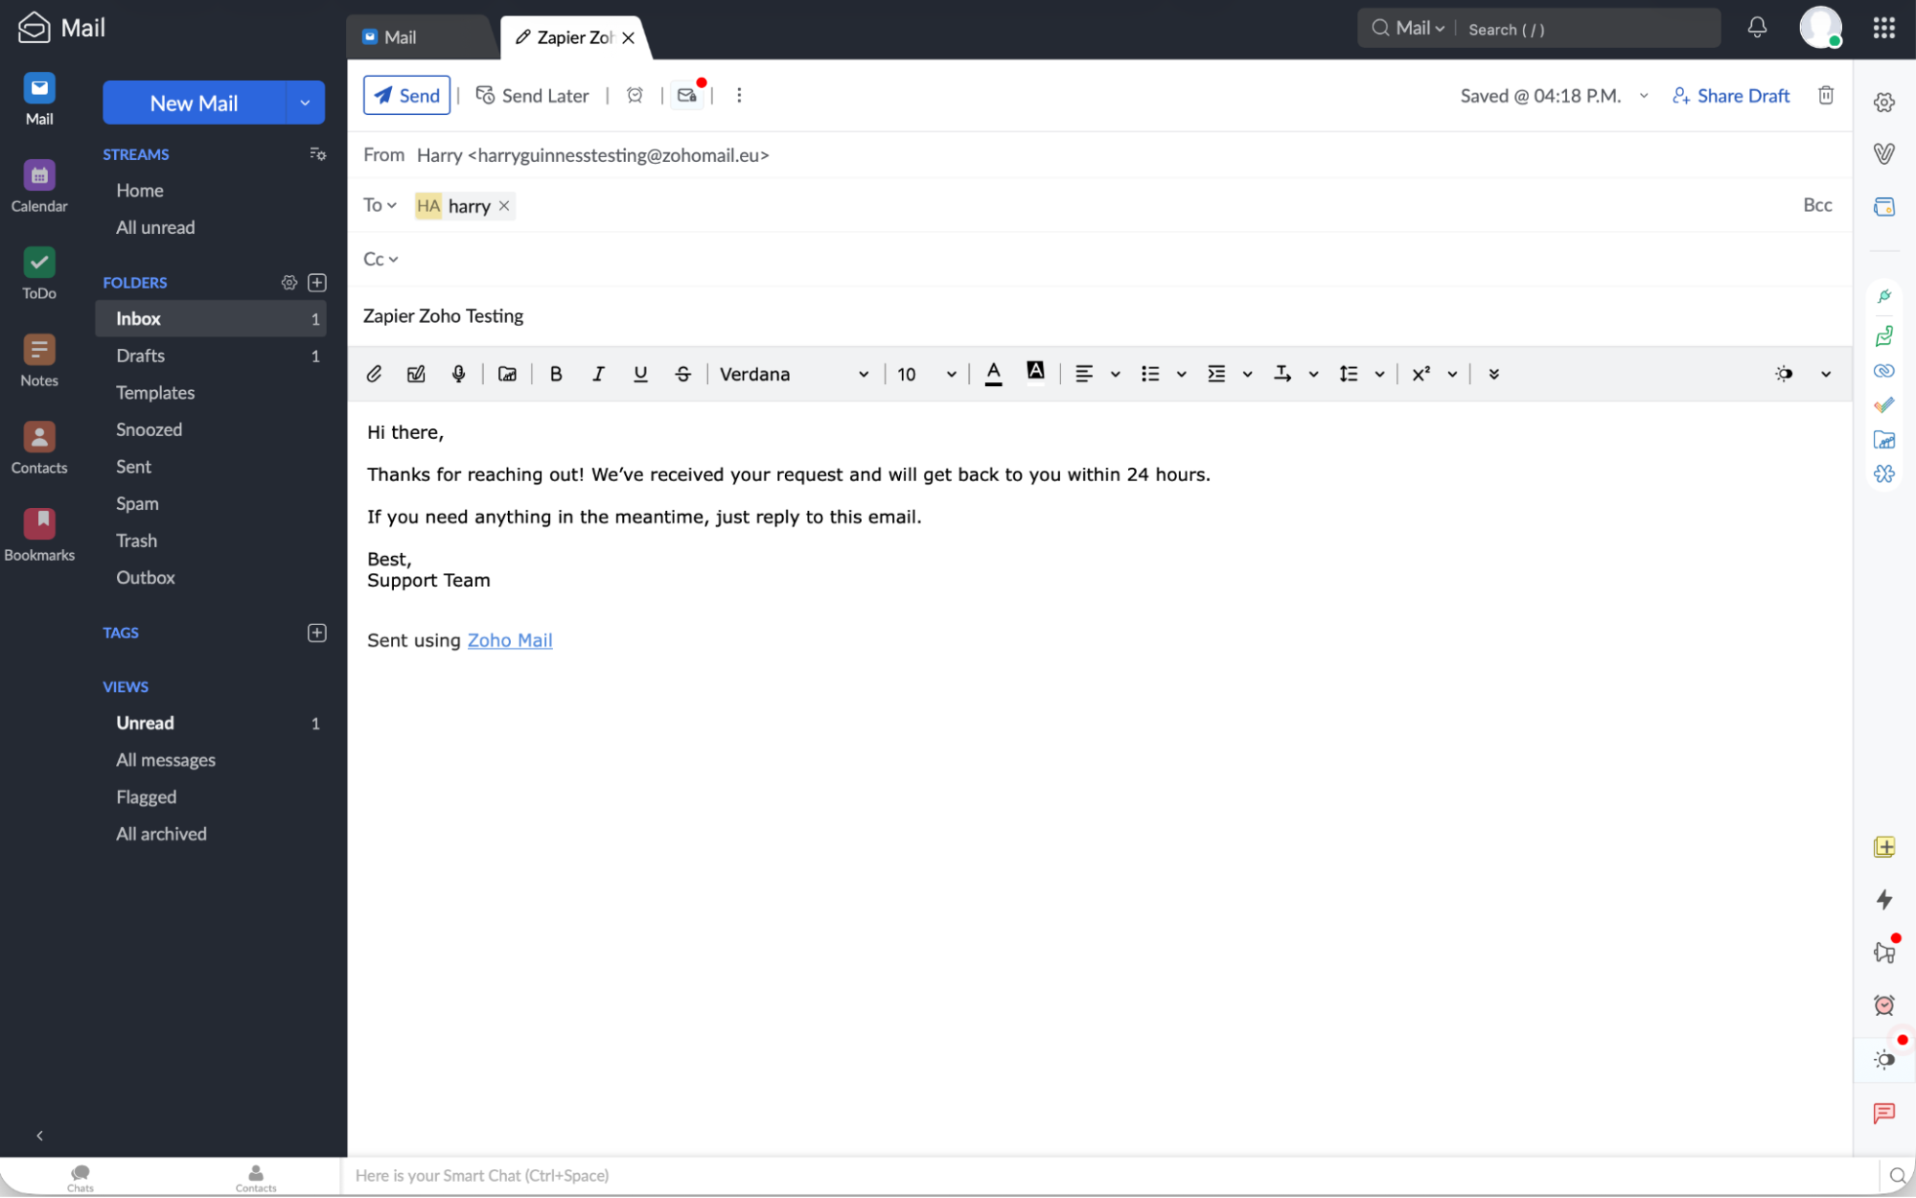The height and width of the screenshot is (1198, 1916).
Task: Open the New Mail dropdown arrow
Action: (305, 103)
